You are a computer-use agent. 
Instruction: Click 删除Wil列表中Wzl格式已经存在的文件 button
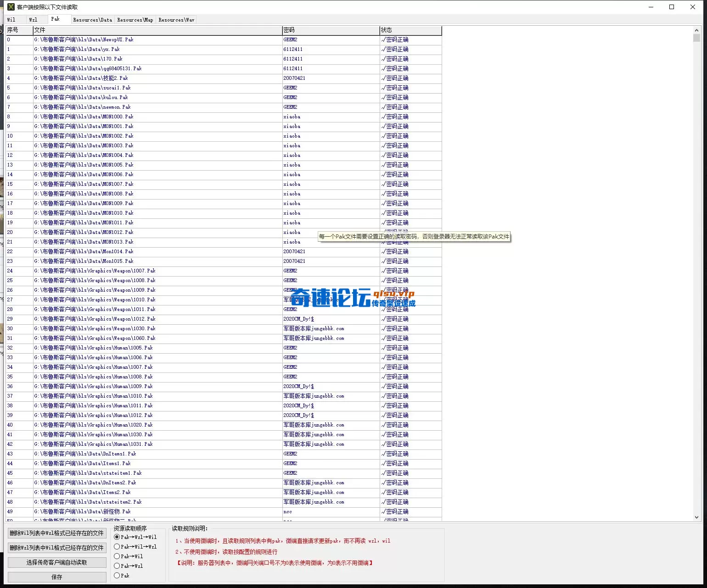pyautogui.click(x=56, y=533)
